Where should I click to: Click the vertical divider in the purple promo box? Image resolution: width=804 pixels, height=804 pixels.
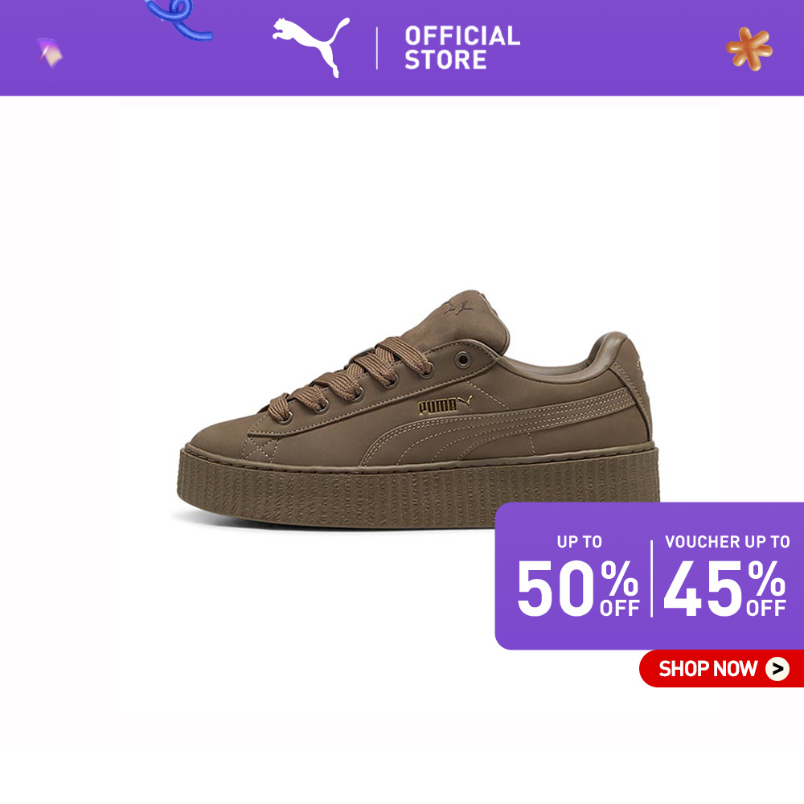pyautogui.click(x=652, y=578)
